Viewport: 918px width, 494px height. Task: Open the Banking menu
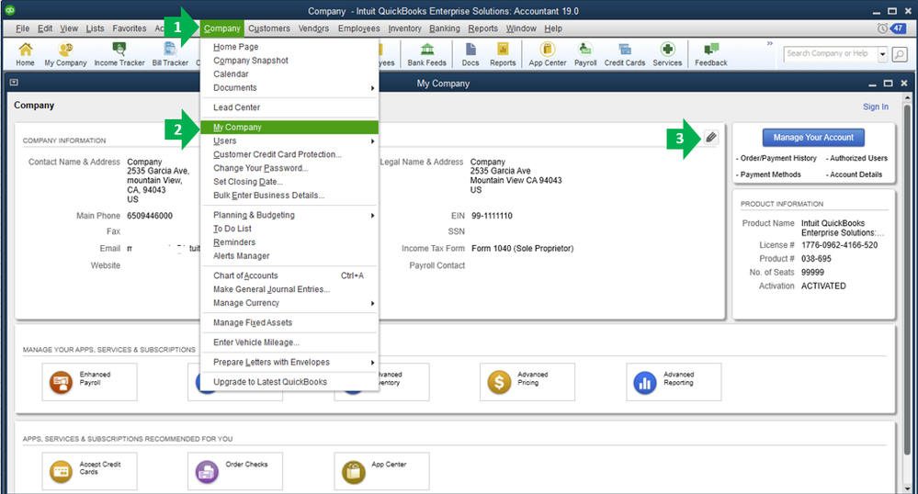[445, 28]
